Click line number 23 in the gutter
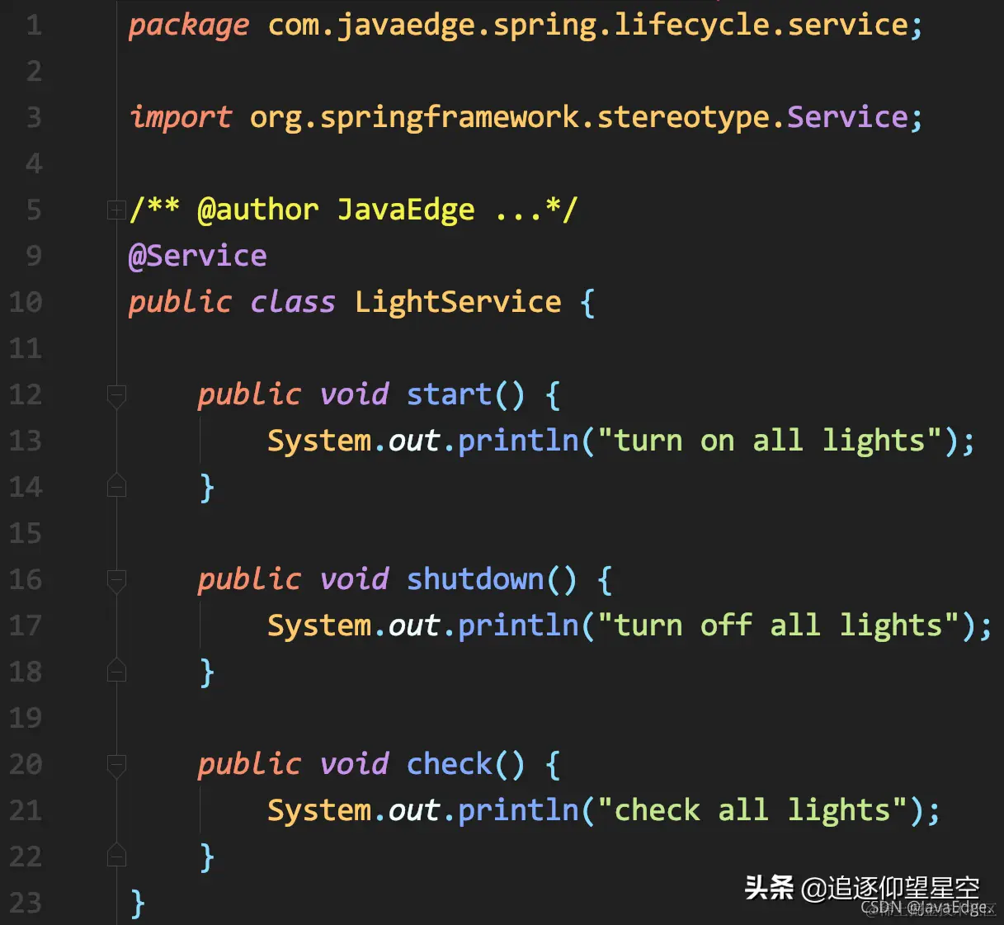This screenshot has width=1004, height=925. point(26,903)
